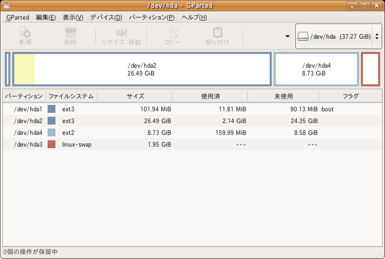The height and width of the screenshot is (259, 385).
Task: Select the /dev/hda3 partition row
Action: (x=192, y=144)
